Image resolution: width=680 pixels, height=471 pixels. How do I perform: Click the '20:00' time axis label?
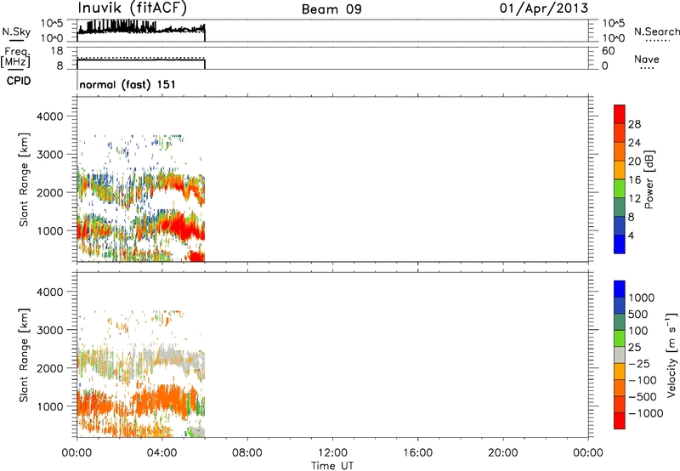503,453
